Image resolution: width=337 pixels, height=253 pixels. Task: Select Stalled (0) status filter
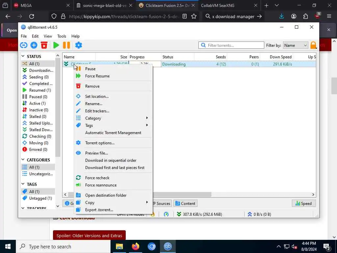(x=38, y=117)
